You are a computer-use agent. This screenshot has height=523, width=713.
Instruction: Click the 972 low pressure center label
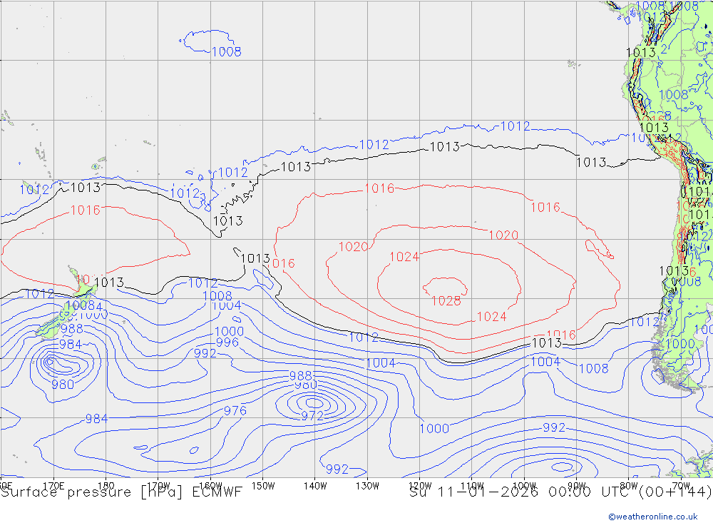point(312,415)
